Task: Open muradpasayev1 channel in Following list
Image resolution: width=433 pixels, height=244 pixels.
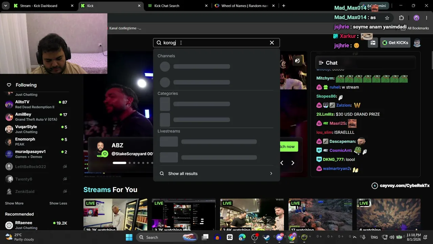Action: point(37,154)
